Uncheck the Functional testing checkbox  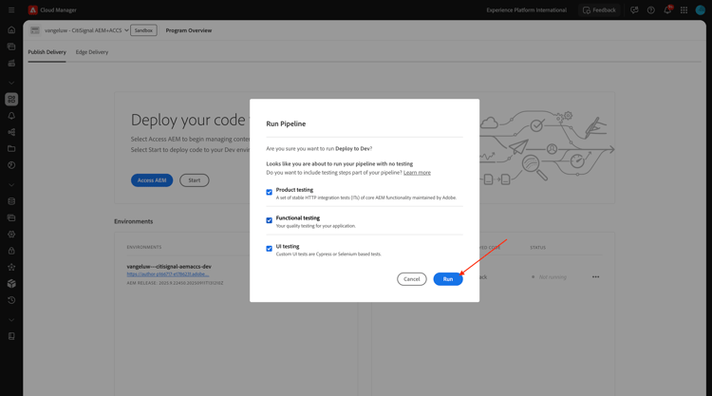click(270, 220)
